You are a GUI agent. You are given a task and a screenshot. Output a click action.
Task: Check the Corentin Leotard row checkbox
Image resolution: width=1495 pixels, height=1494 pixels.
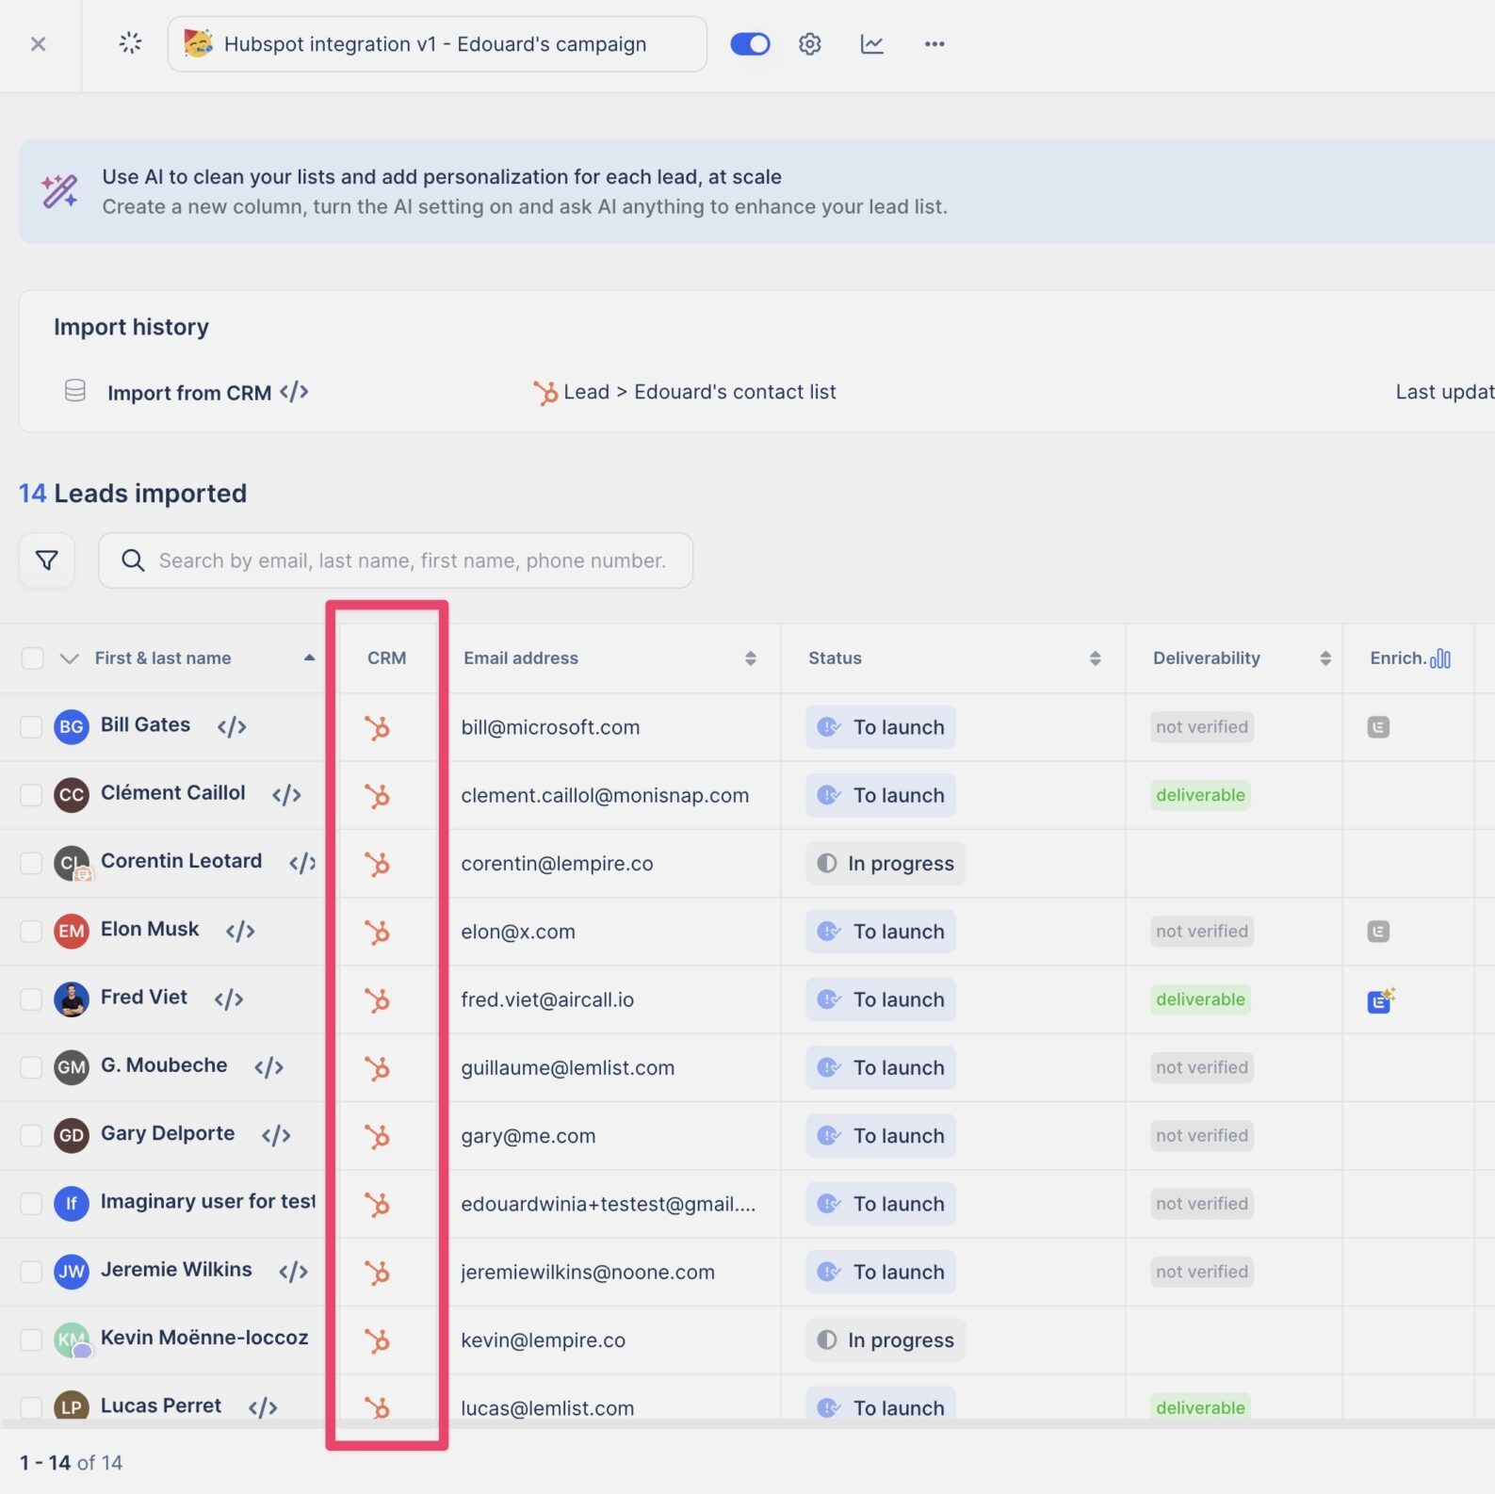click(31, 863)
